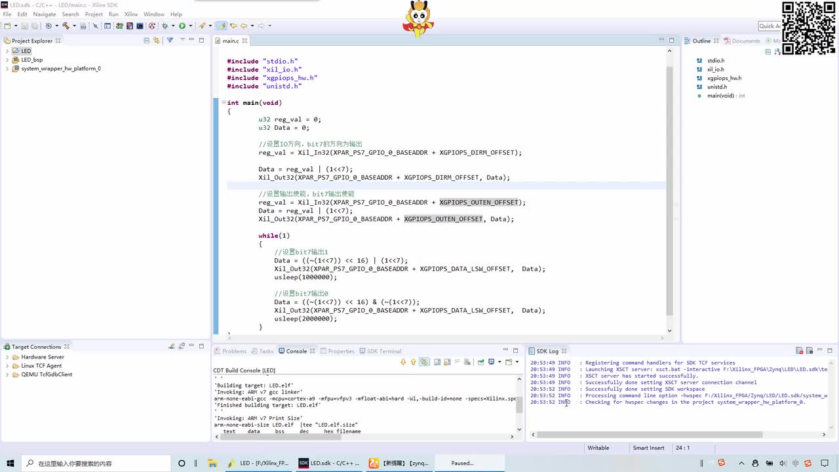The height and width of the screenshot is (472, 839).
Task: Toggle console scroll lock icon
Action: coord(447,362)
